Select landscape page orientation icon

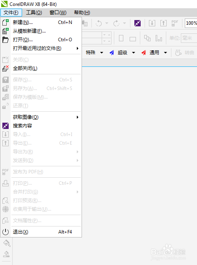pos(133,39)
